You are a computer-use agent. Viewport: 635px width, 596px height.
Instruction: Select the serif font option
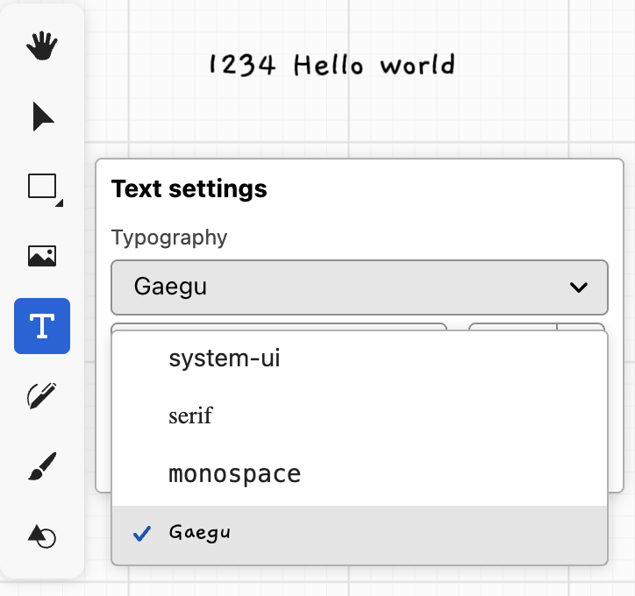(190, 415)
